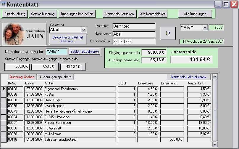The image size is (239, 149).
Task: Click the Nachname field containing Abel
Action: pyautogui.click(x=134, y=34)
